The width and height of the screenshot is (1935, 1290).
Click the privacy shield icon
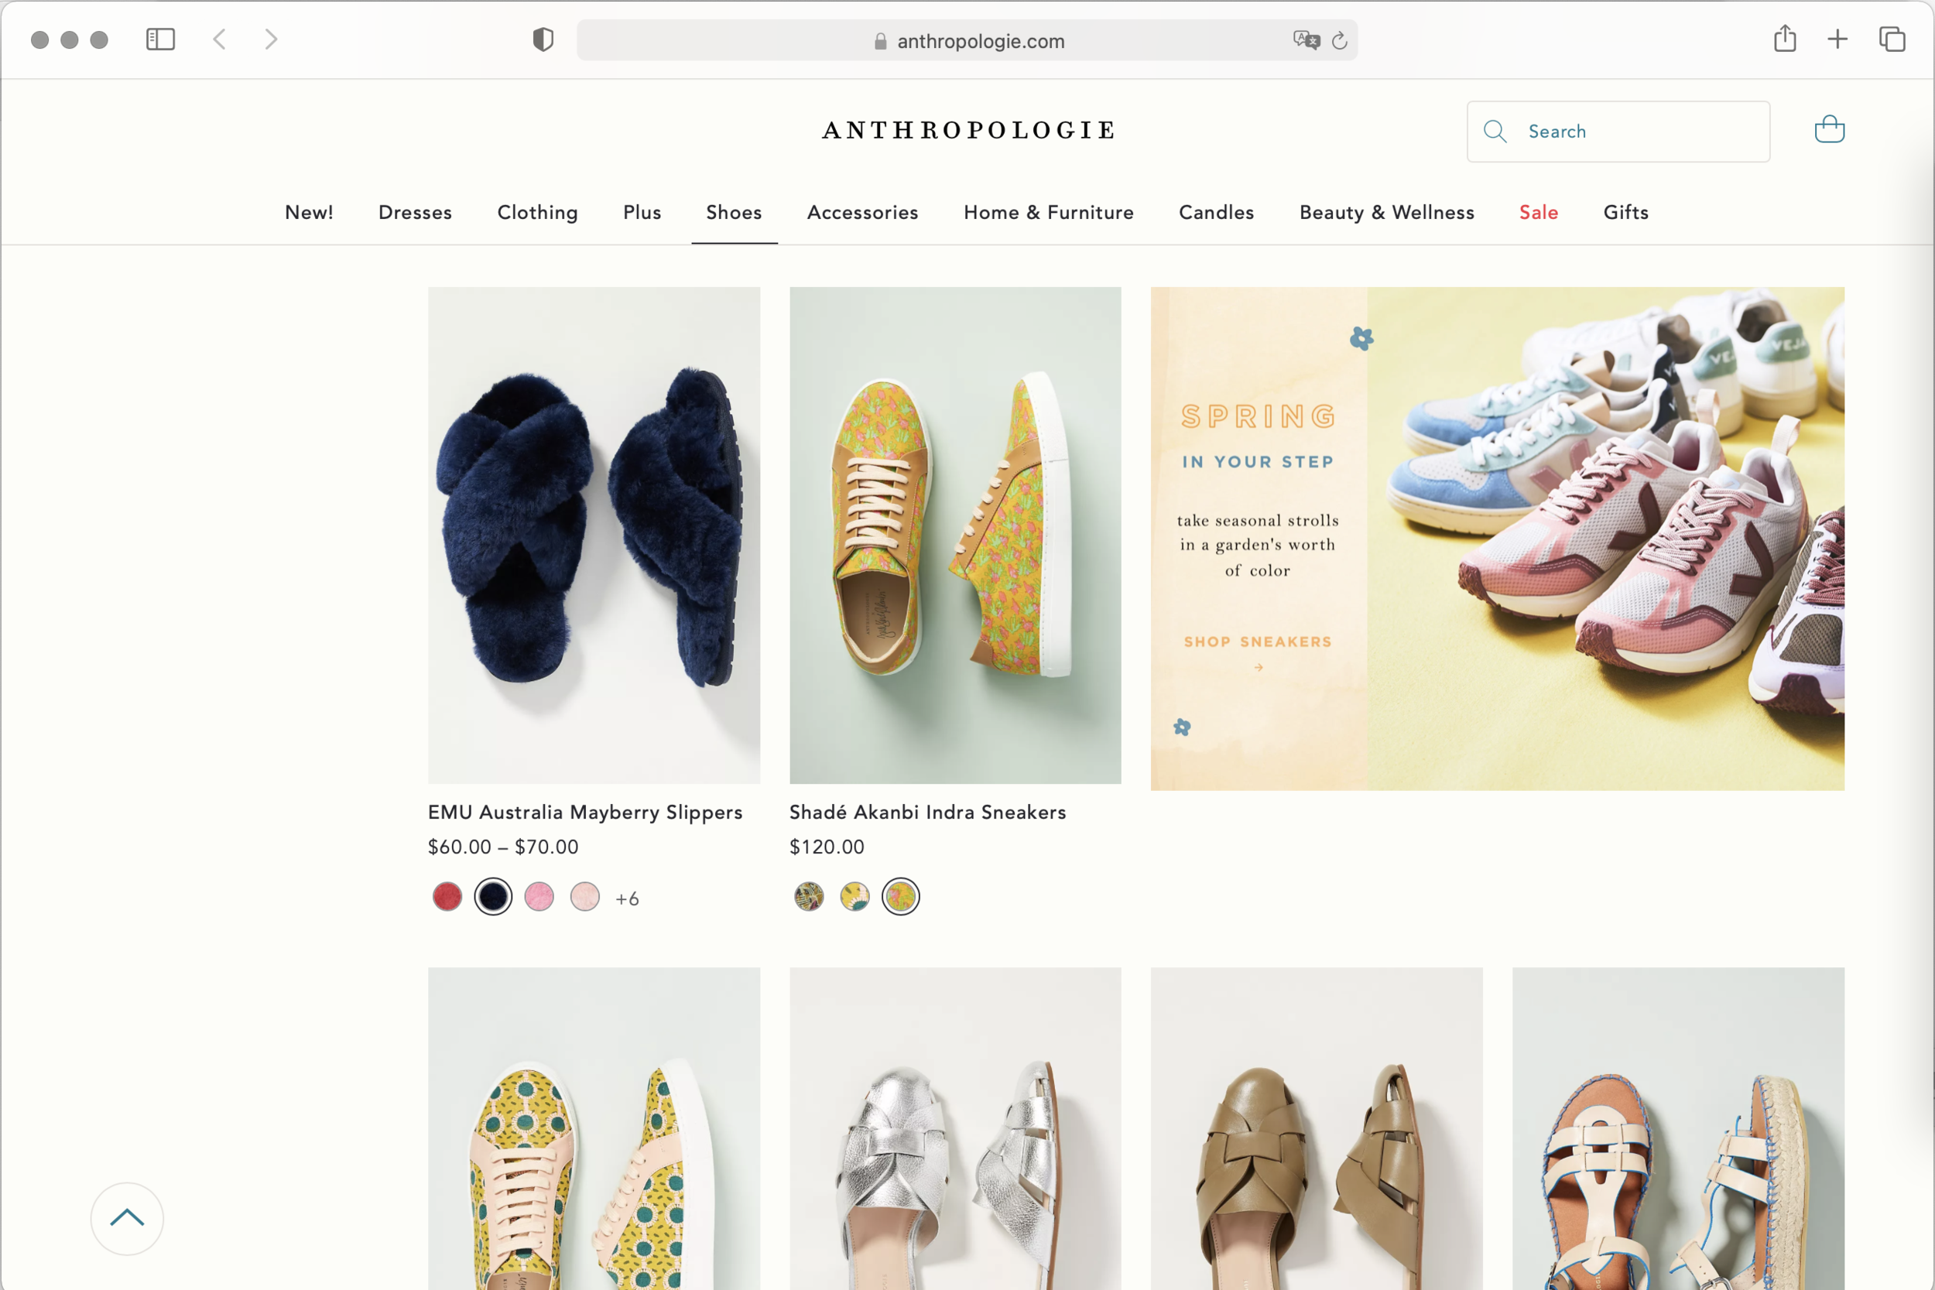pos(543,39)
